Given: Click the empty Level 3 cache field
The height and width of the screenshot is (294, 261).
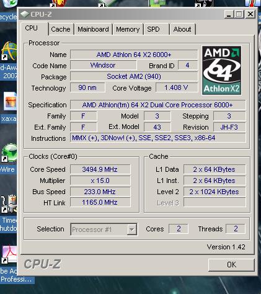Looking at the screenshot, I should tap(215, 203).
